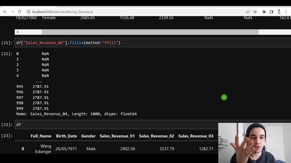
Task: Bookmark this page with the star icon
Action: 255,12
